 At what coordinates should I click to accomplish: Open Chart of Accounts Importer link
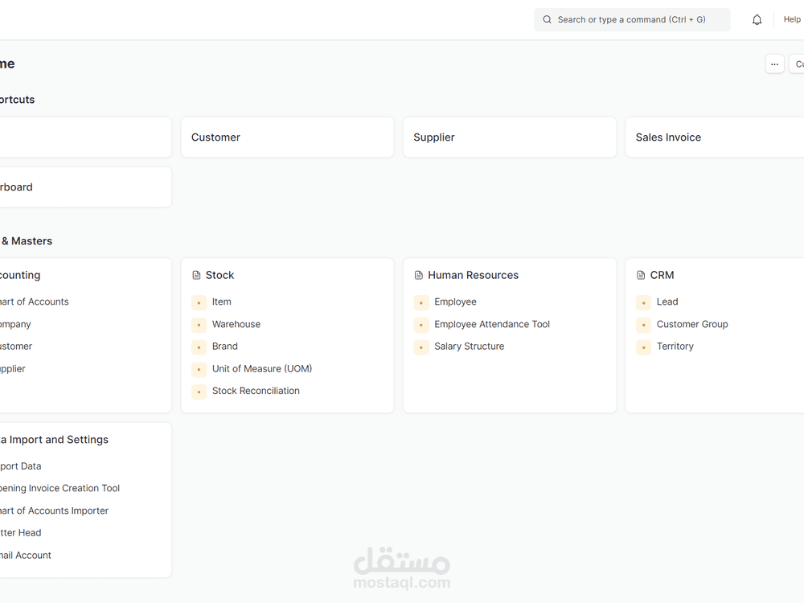pos(54,511)
